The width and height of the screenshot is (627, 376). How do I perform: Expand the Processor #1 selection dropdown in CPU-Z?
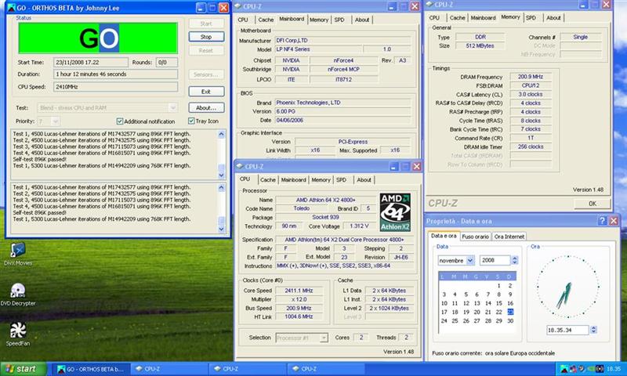point(324,338)
